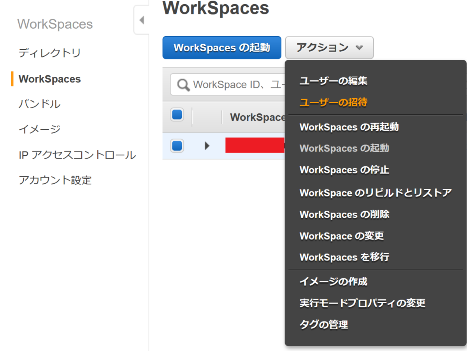This screenshot has height=351, width=467.
Task: Choose イメージの作成 from the actions menu
Action: [x=333, y=282]
